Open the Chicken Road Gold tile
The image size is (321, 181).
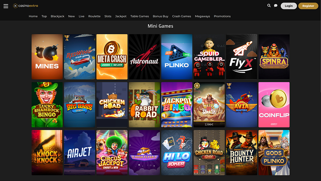[x=209, y=153]
